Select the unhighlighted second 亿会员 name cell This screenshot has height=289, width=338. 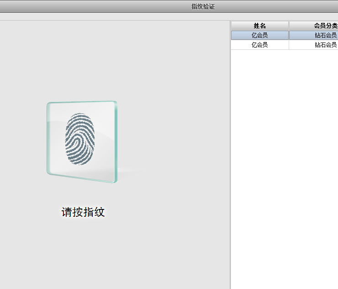click(260, 45)
